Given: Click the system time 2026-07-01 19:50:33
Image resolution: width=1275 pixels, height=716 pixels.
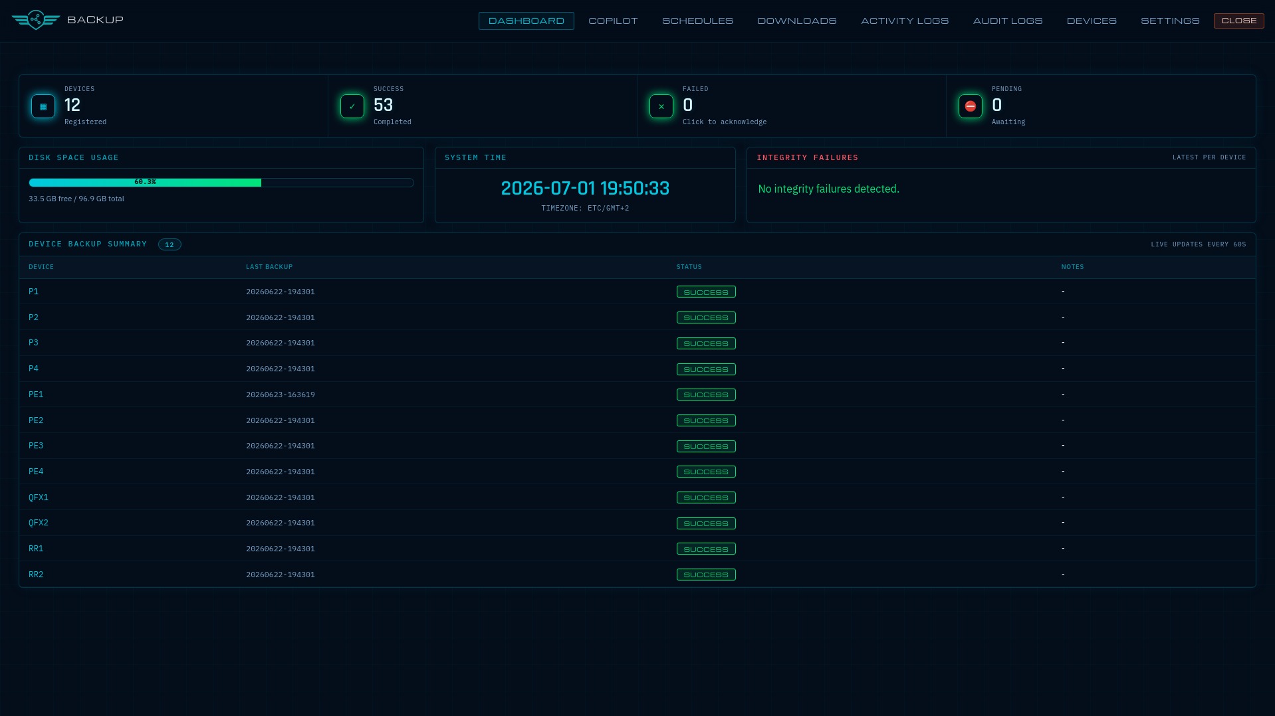Looking at the screenshot, I should coord(585,189).
